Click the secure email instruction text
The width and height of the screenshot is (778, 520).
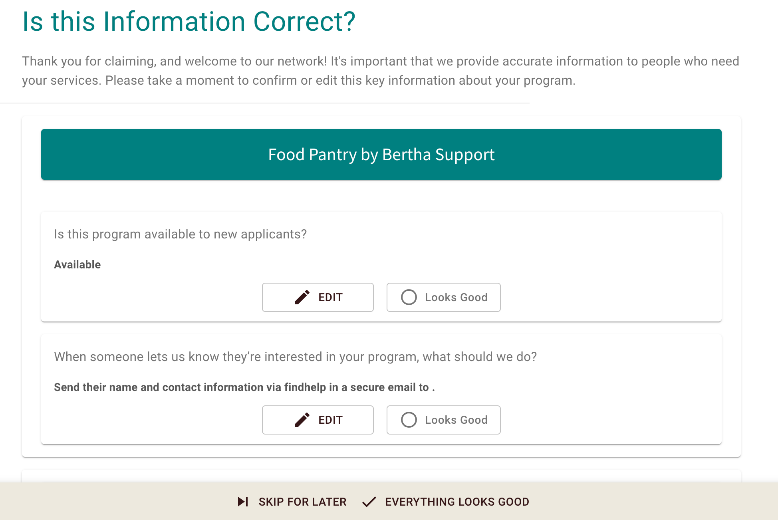pos(244,387)
